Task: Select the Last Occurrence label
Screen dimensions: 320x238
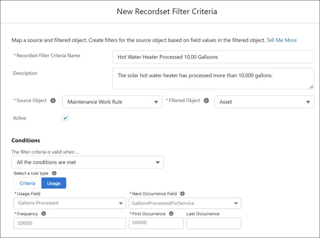Action: [x=203, y=214]
